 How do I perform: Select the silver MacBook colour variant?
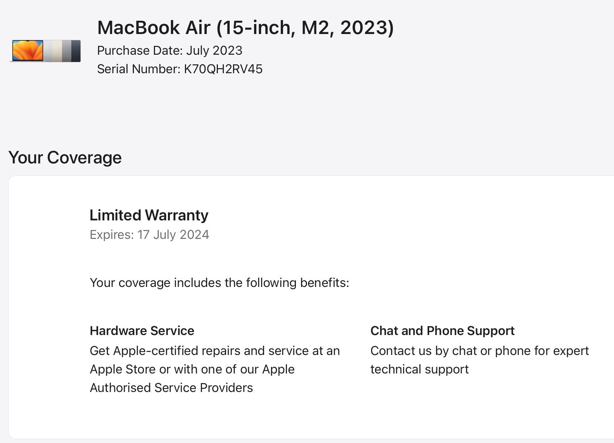click(48, 51)
